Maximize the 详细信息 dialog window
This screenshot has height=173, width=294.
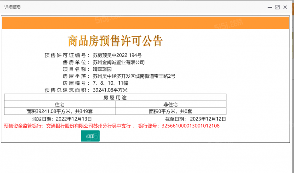tap(277, 7)
